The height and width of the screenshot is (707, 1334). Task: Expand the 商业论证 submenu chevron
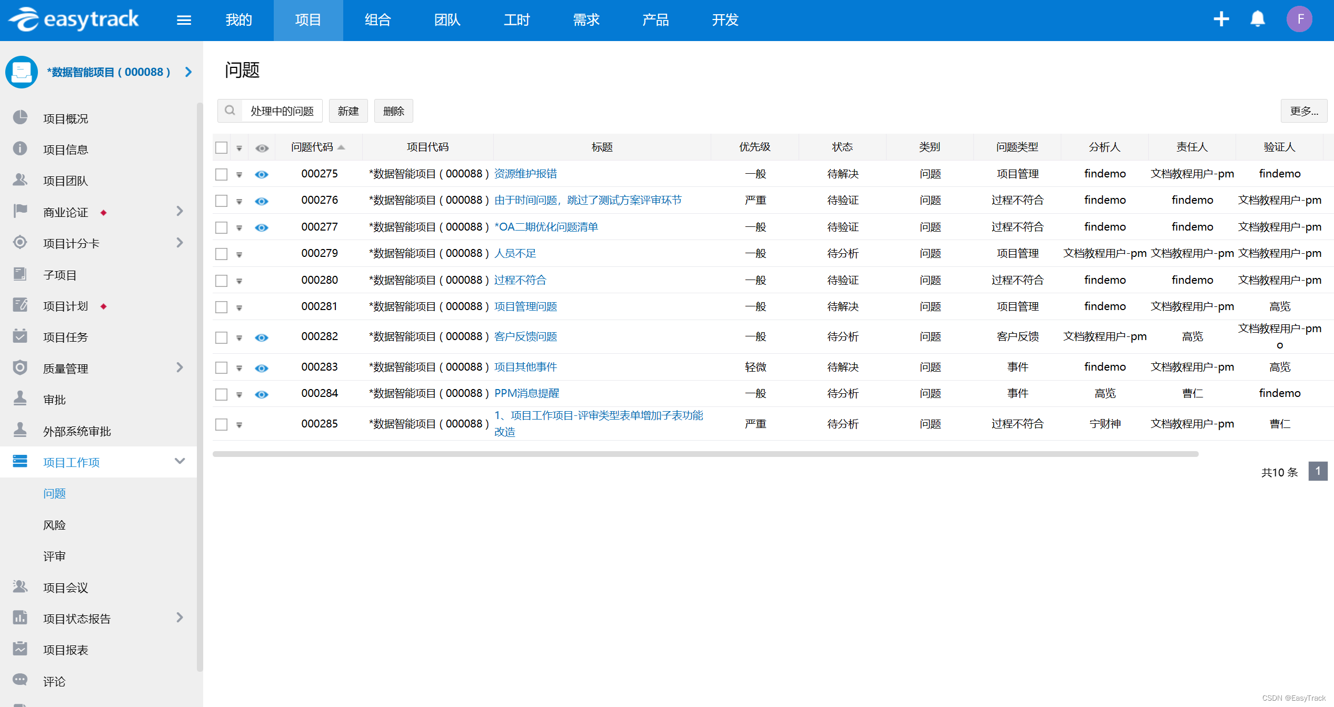coord(180,211)
